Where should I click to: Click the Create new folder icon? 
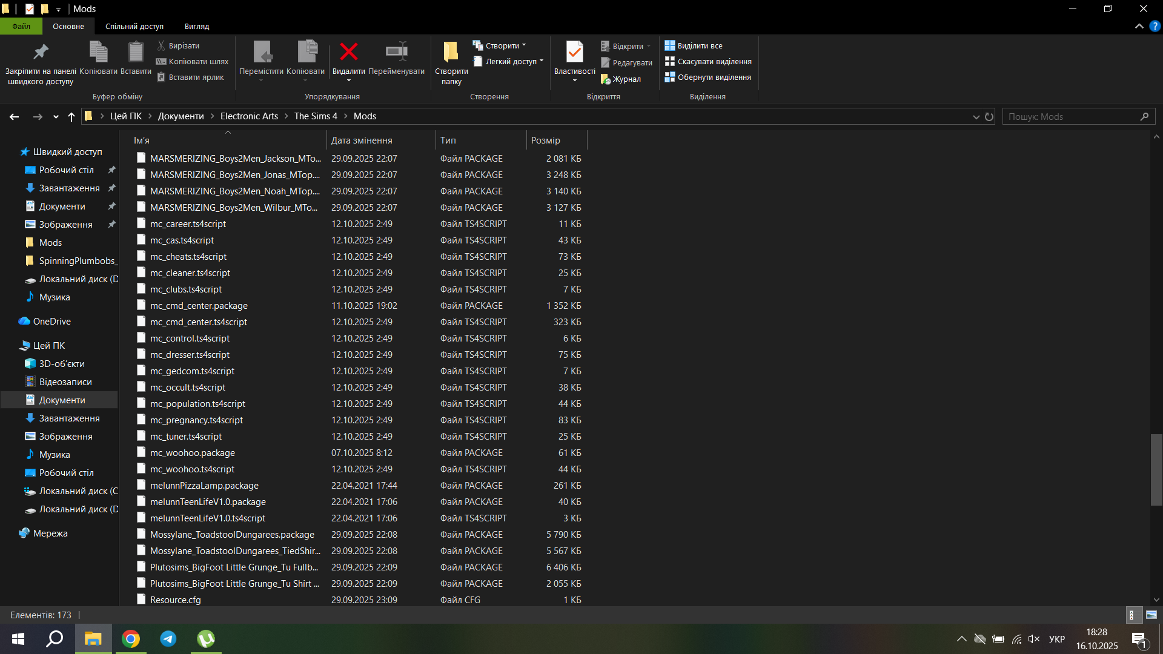click(x=451, y=52)
